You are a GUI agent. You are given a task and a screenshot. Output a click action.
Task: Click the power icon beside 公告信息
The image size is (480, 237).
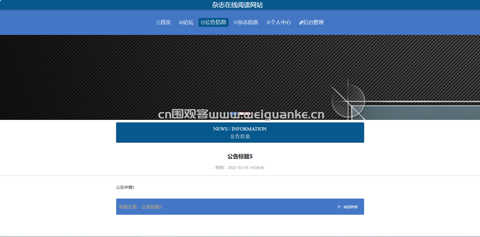pyautogui.click(x=203, y=23)
